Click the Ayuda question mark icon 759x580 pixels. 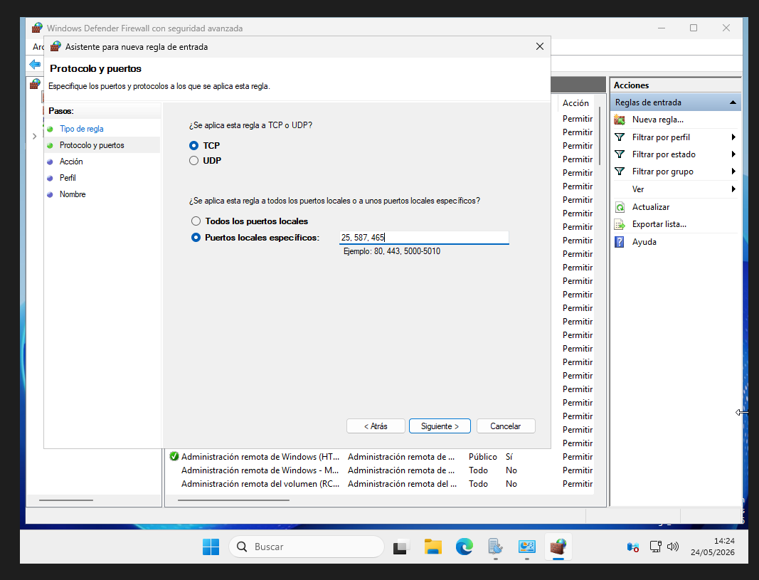point(620,242)
